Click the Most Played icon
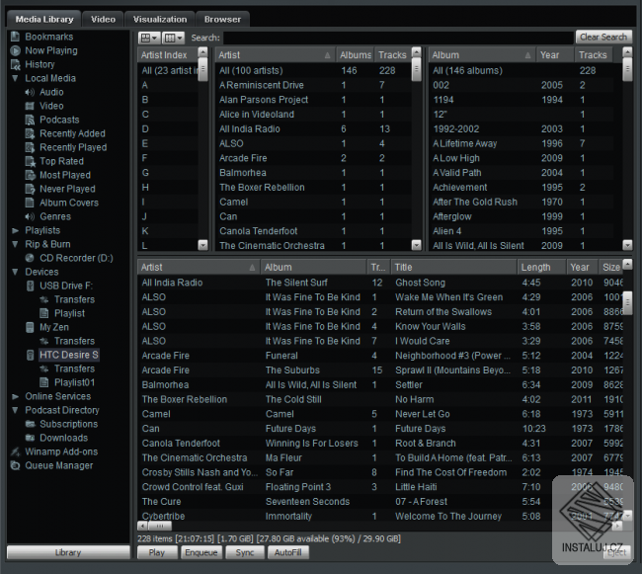Screen dimensions: 642x574 coord(30,175)
